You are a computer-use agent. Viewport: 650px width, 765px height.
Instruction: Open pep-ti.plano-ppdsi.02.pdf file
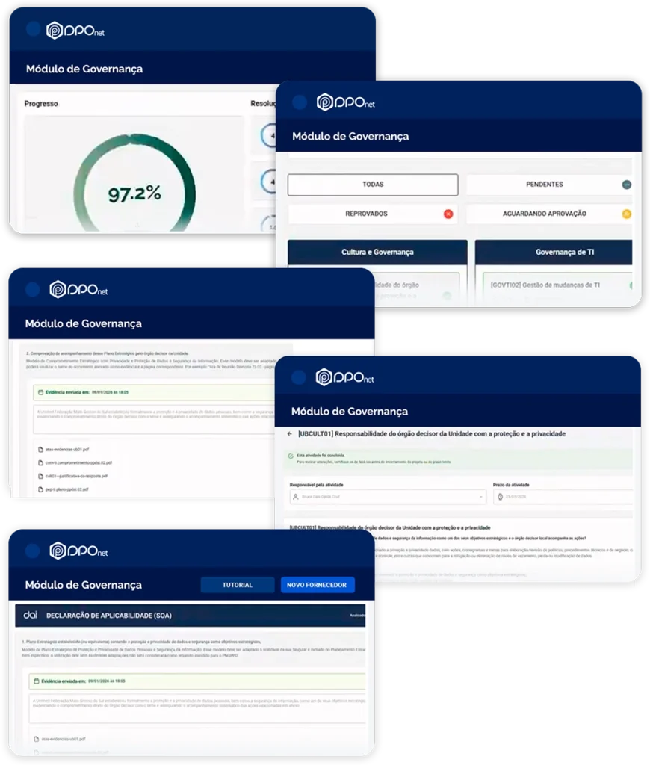pos(66,489)
